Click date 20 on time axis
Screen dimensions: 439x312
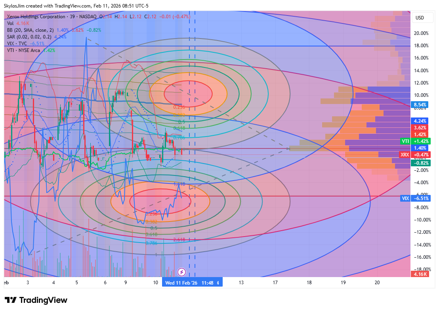pos(377,283)
